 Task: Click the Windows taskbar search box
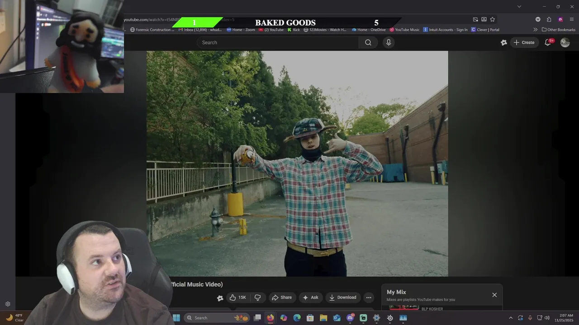217,318
